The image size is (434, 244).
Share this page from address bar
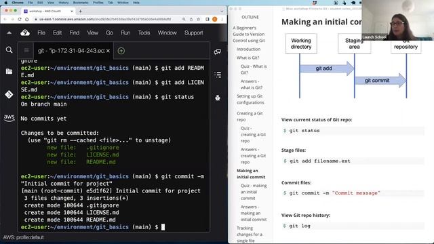point(191,19)
